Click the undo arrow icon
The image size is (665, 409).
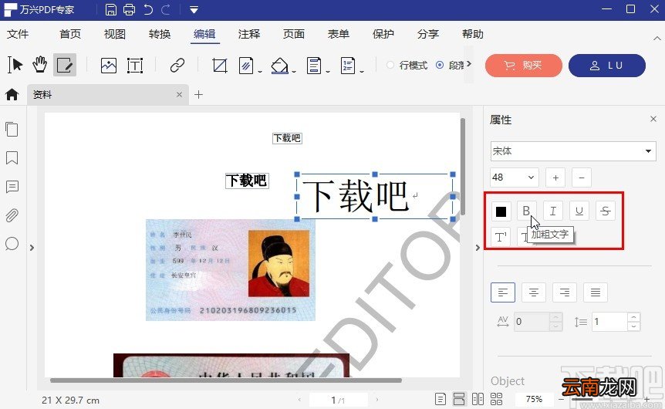[x=148, y=9]
